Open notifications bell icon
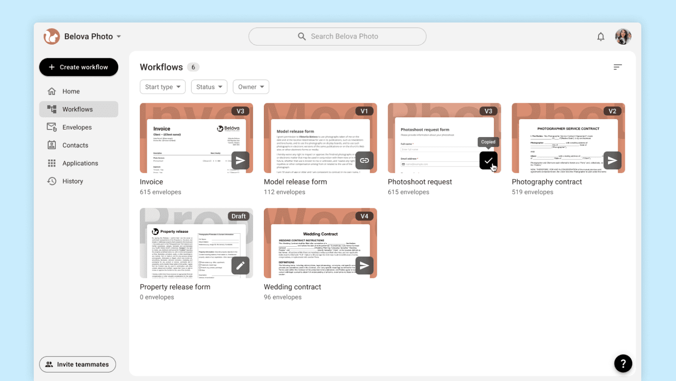676x381 pixels. pos(601,37)
